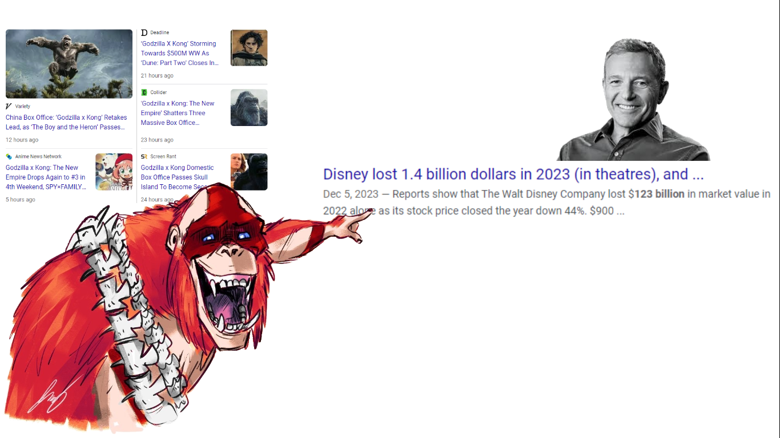
Task: Open the SPY×FAMILY anime thumbnail
Action: click(114, 172)
